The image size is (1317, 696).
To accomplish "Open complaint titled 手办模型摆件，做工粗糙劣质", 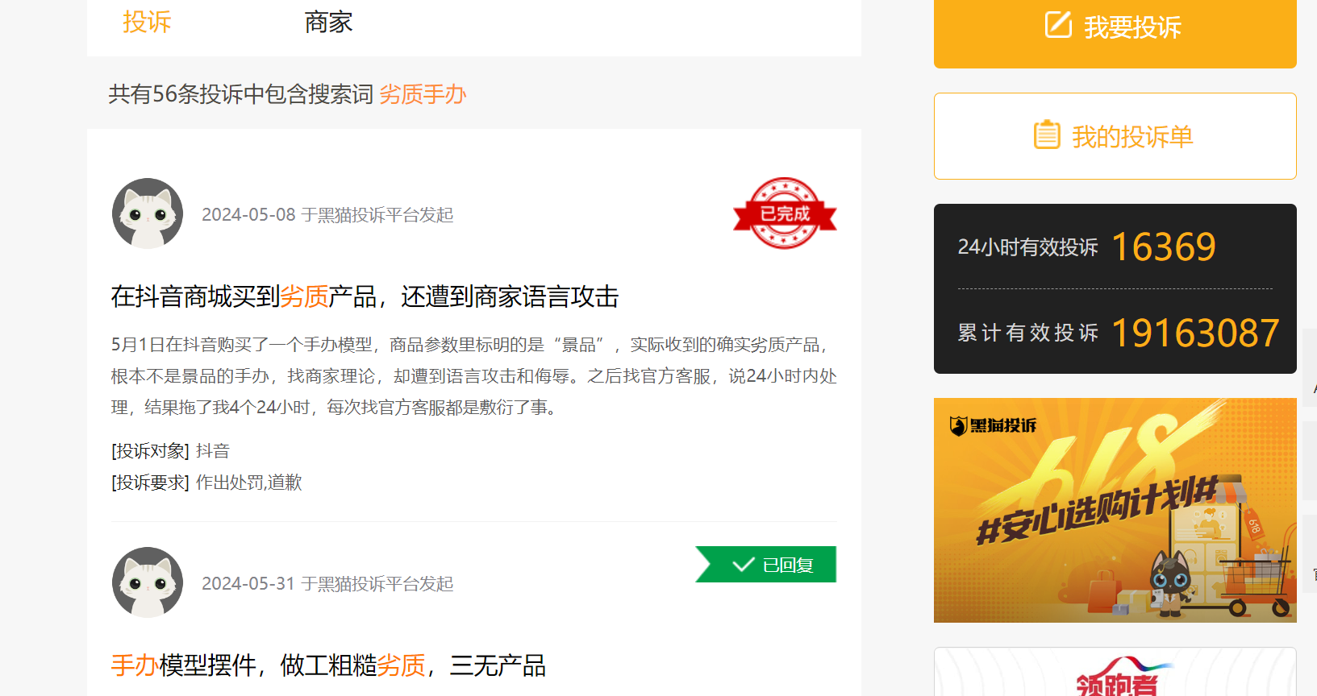I will pyautogui.click(x=328, y=665).
